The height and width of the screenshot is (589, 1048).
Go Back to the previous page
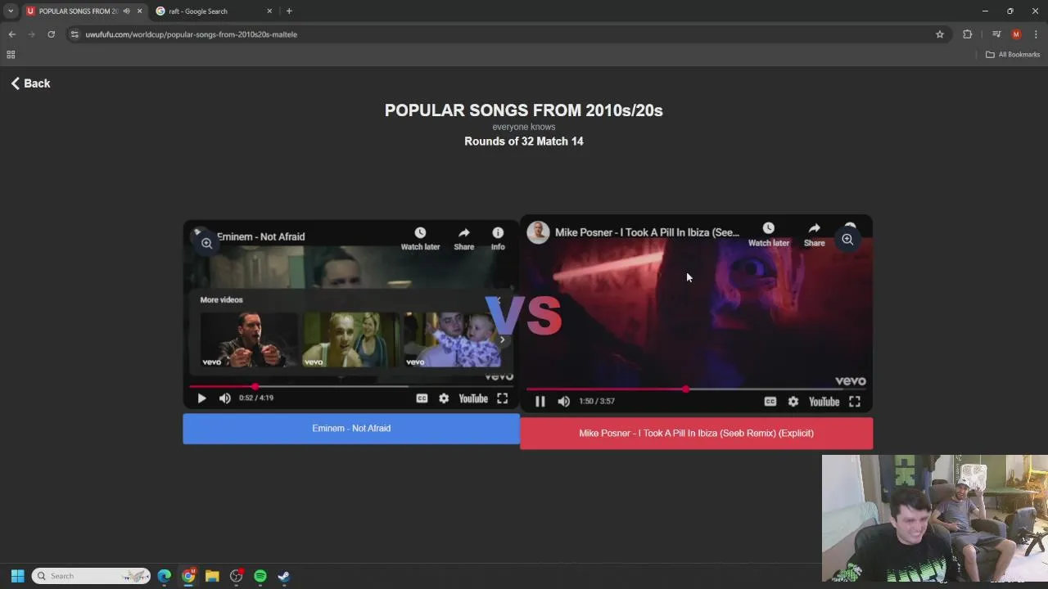click(x=31, y=83)
